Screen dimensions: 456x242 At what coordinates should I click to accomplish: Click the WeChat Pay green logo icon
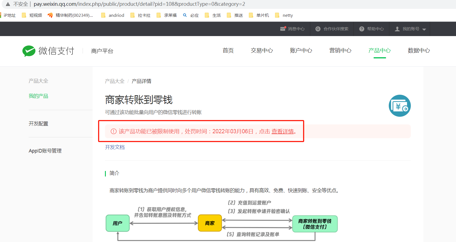pyautogui.click(x=29, y=51)
